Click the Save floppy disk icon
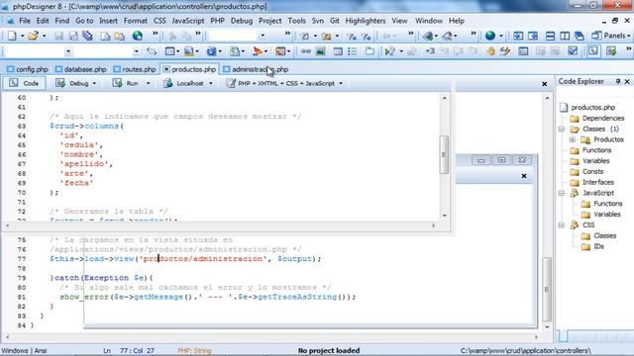Screen dimensions: 634x356 click(x=59, y=36)
